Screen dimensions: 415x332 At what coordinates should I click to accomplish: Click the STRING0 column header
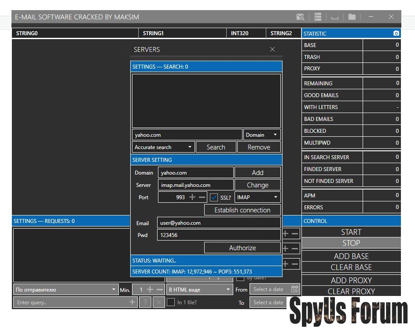click(x=75, y=33)
